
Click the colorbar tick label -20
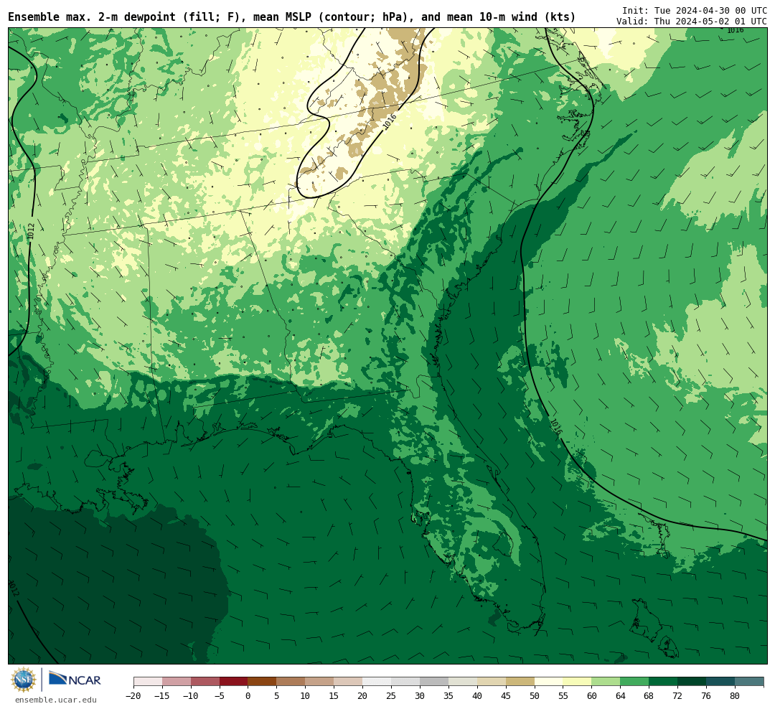tap(133, 696)
